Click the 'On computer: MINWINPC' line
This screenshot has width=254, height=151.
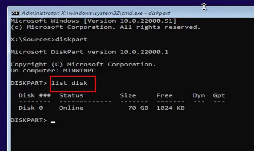pyautogui.click(x=53, y=71)
